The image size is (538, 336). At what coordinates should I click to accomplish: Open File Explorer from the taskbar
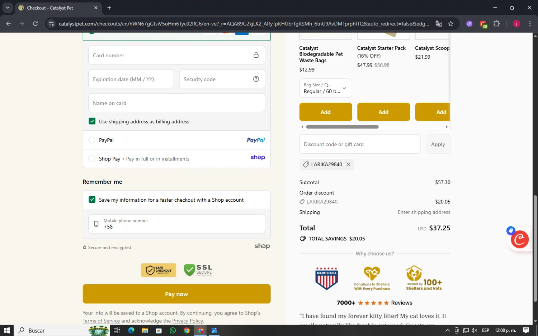point(145,330)
